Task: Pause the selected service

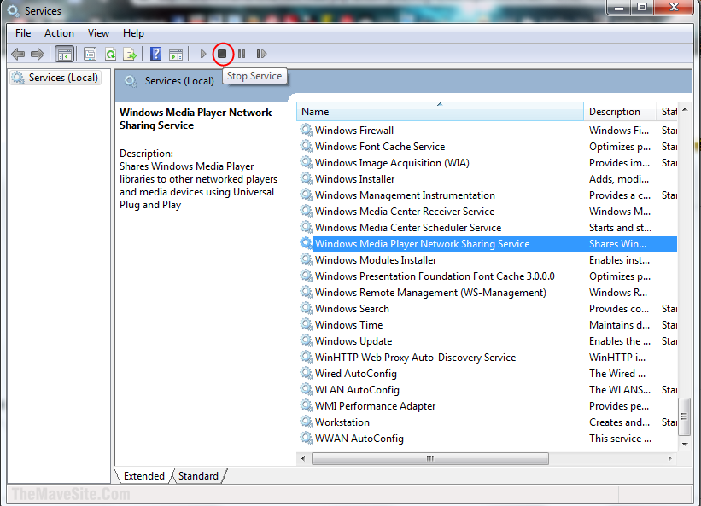Action: tap(242, 54)
